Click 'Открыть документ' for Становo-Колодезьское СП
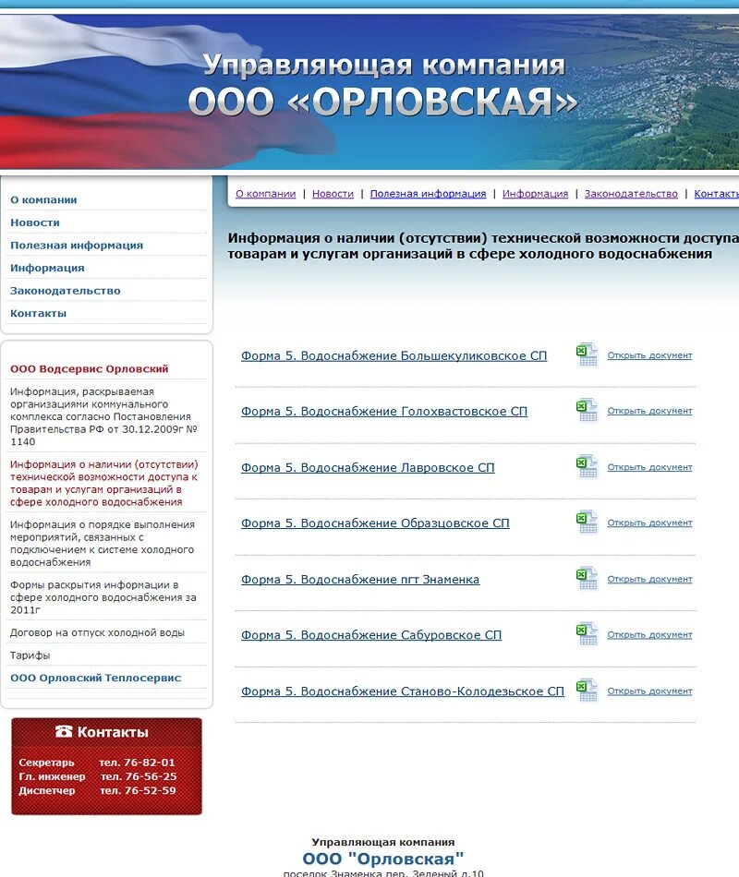This screenshot has height=877, width=739. 650,691
